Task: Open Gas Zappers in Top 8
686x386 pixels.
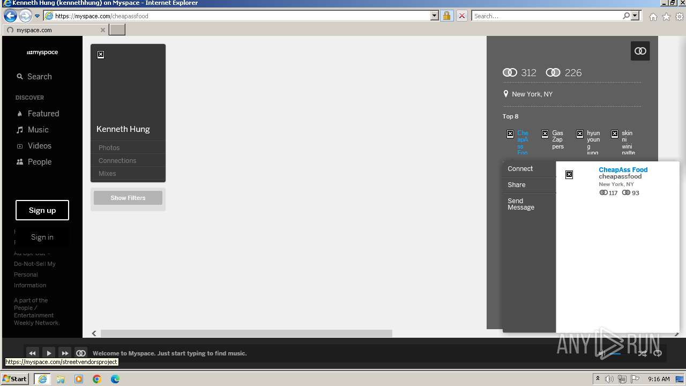Action: [558, 139]
